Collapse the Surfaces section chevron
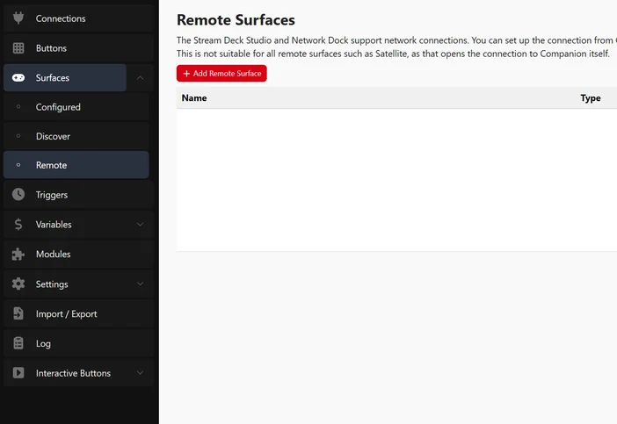The height and width of the screenshot is (424, 617). [140, 78]
